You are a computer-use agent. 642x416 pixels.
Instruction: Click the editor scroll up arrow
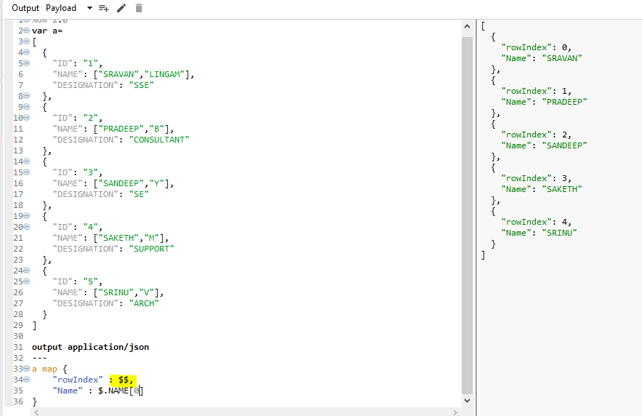468,26
